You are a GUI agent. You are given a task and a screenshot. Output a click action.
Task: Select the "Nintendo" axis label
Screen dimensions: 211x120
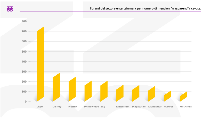[x=122, y=107]
